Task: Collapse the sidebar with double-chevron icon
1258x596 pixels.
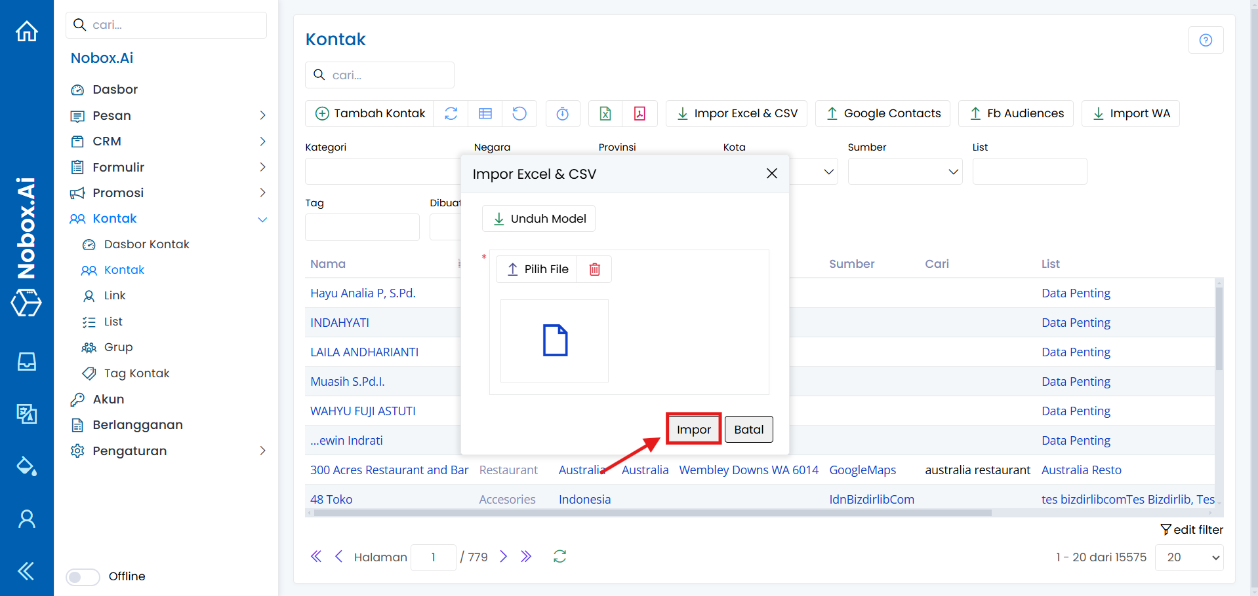Action: tap(27, 571)
